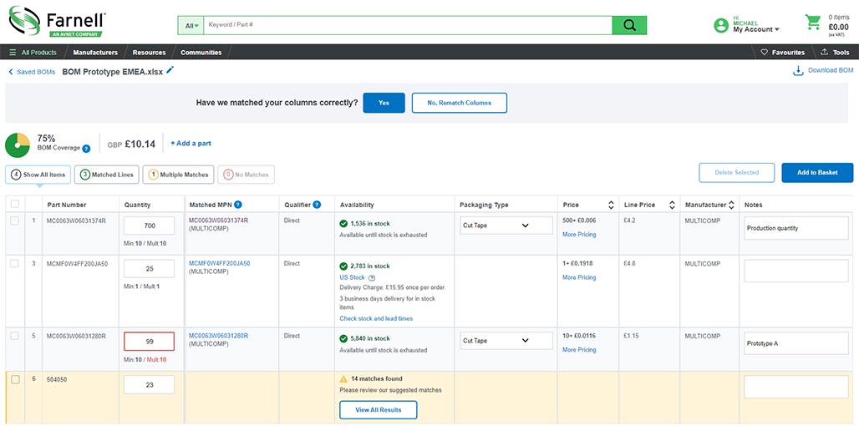Open matched MPN link MC0063W06031280R
This screenshot has height=426, width=859.
tap(219, 336)
